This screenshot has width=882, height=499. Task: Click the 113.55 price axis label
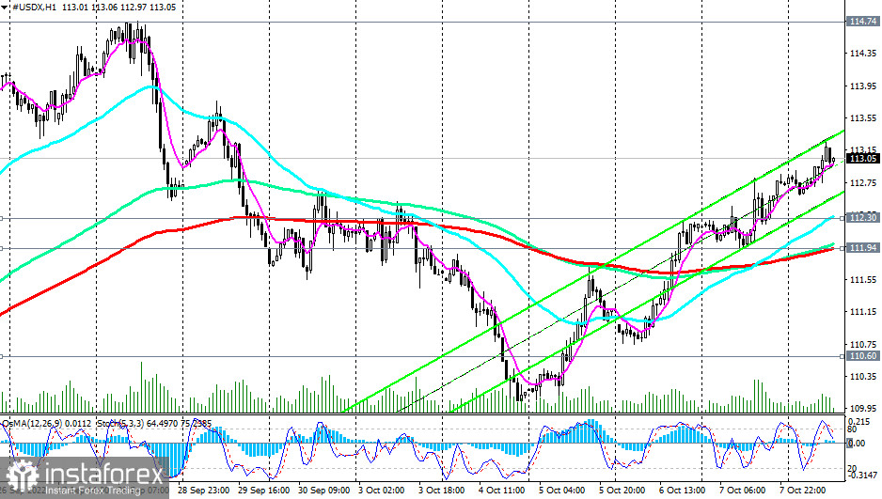(863, 118)
